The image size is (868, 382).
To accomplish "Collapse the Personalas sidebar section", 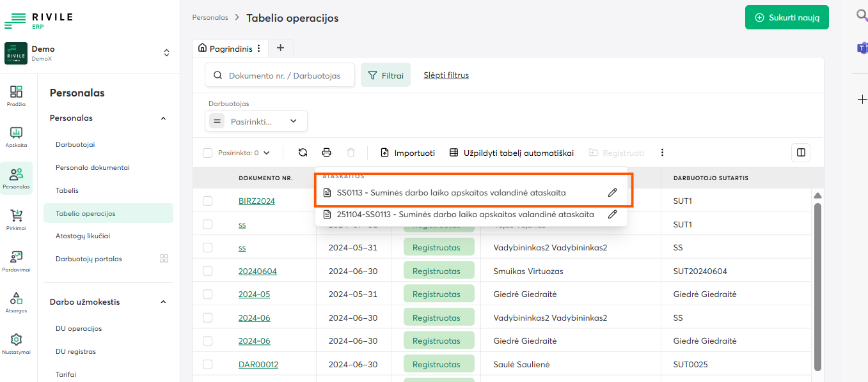I will tap(163, 118).
